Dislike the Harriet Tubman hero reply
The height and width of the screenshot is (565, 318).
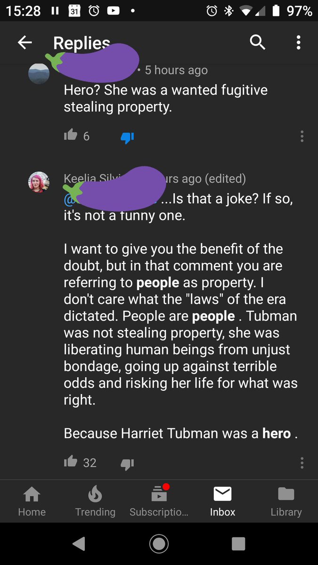[127, 464]
